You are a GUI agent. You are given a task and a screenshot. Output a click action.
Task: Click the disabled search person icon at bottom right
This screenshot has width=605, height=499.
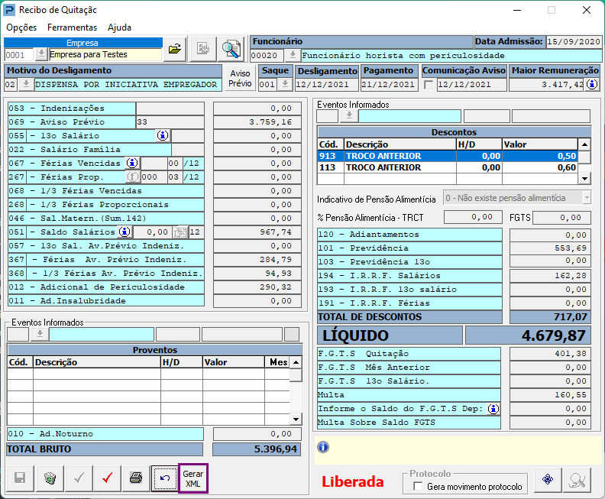577,479
